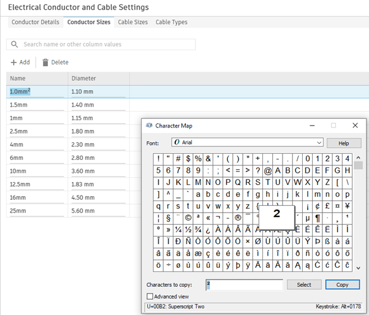This screenshot has width=369, height=315.
Task: Sort by the Diameter column header
Action: (x=99, y=78)
